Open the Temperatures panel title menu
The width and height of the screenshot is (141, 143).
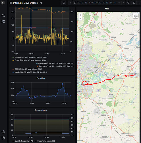click(x=41, y=110)
